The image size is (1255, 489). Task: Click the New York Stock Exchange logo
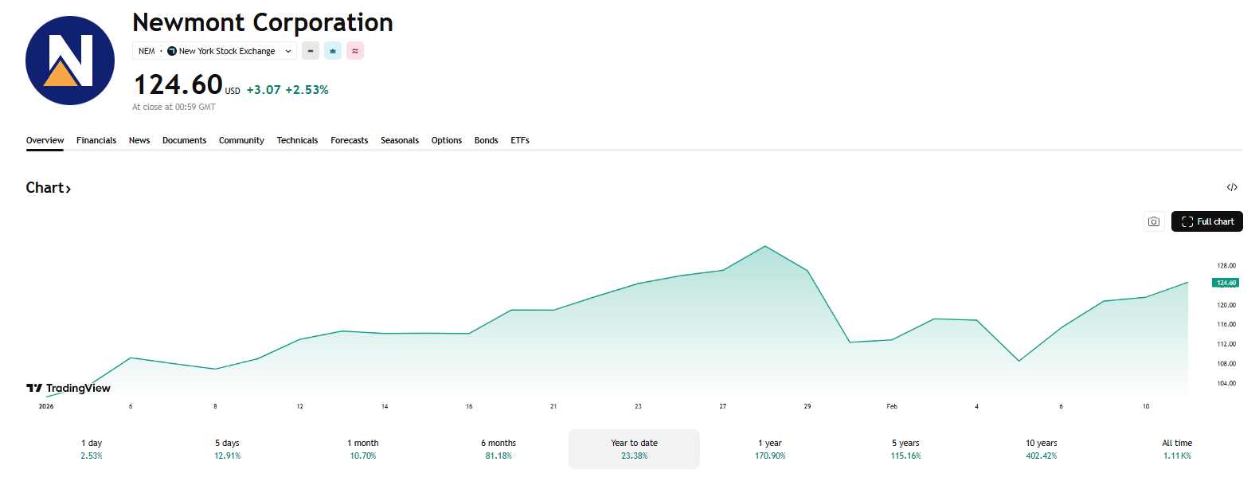click(x=172, y=51)
